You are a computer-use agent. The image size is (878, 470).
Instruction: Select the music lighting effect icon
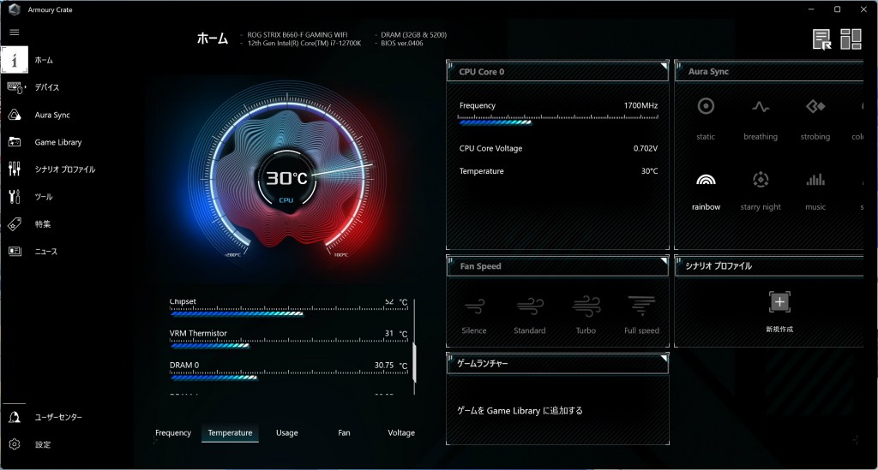815,180
